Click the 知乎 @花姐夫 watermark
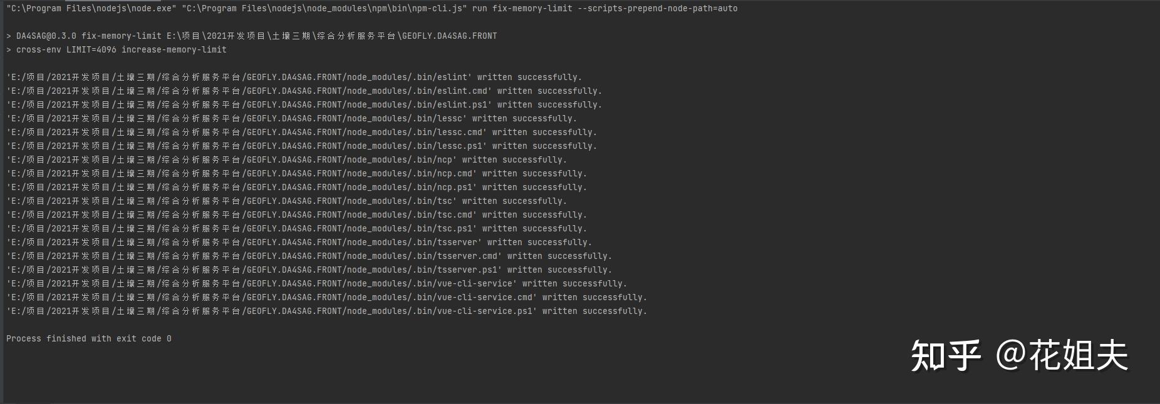The width and height of the screenshot is (1160, 404). click(1020, 356)
